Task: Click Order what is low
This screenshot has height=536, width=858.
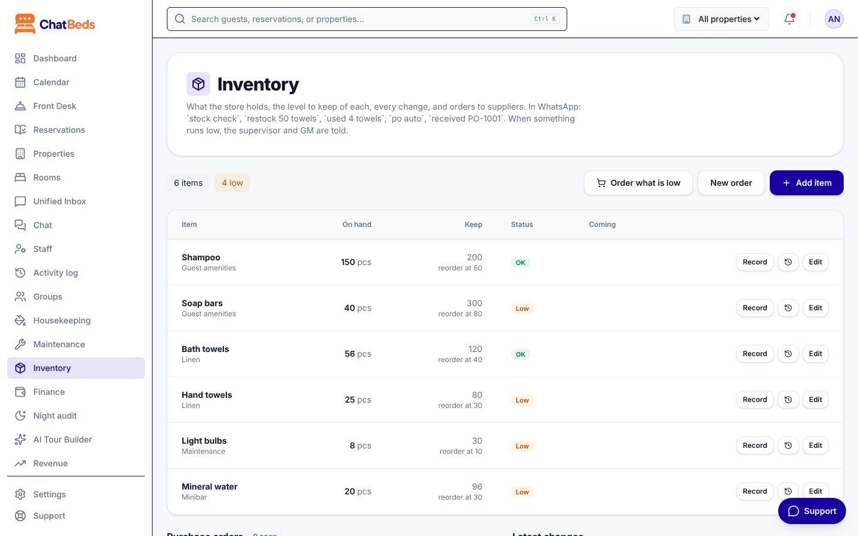Action: tap(638, 183)
